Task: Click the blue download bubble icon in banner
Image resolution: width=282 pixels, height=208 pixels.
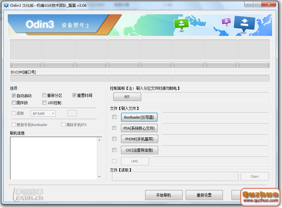Action: 244,24
